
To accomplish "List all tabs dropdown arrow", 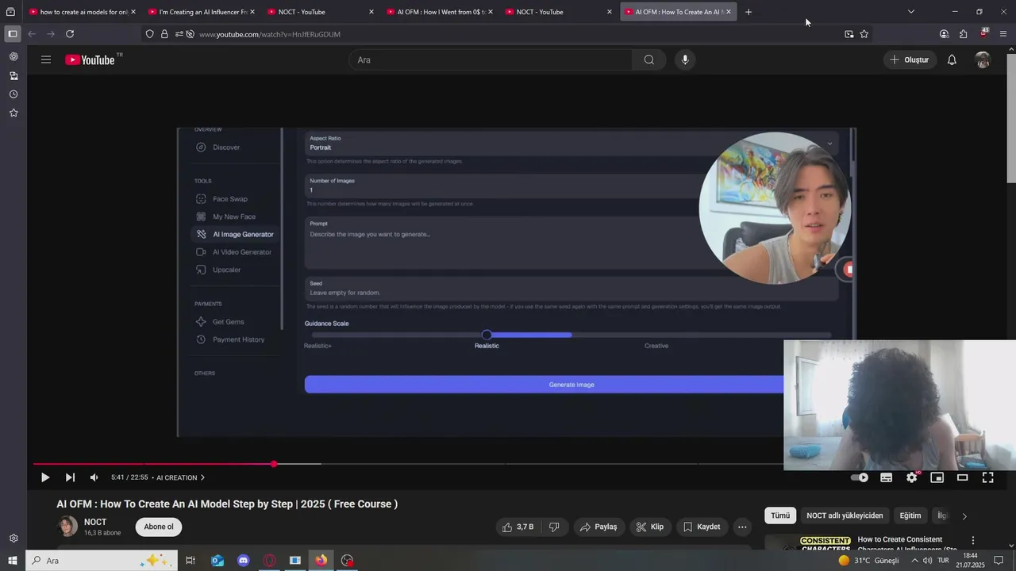I will coord(911,12).
